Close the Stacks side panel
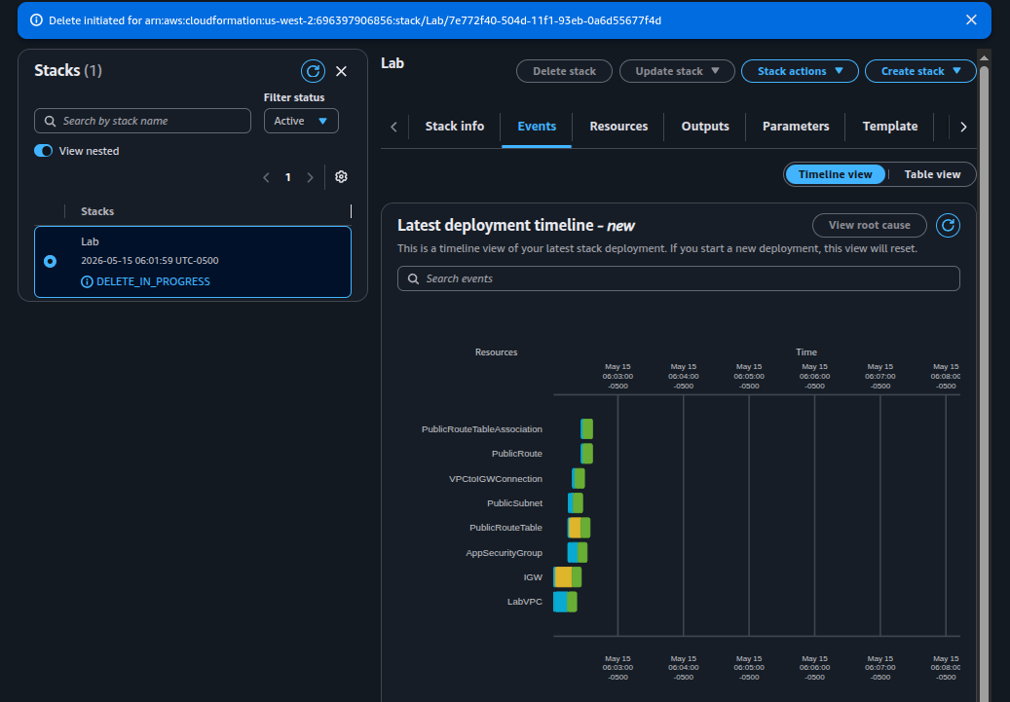The image size is (1010, 702). point(342,71)
